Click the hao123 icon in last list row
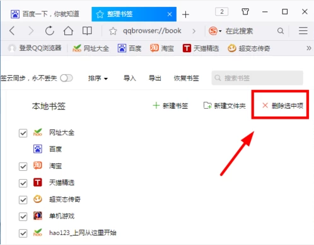 coord(38,232)
